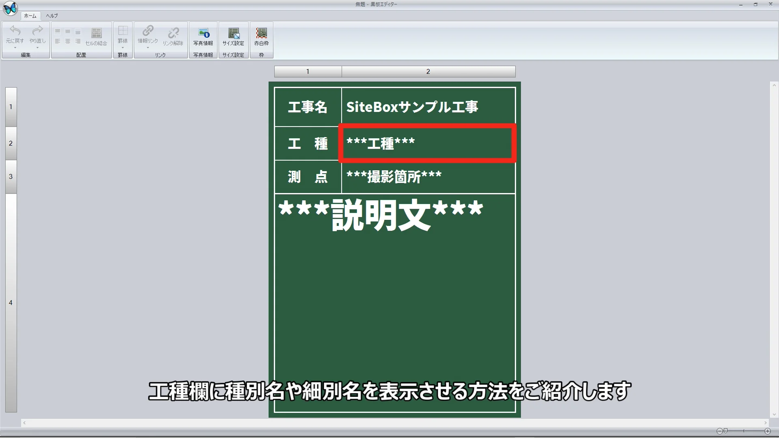
Task: Click the 情報リンク chain-link icon
Action: pyautogui.click(x=148, y=32)
